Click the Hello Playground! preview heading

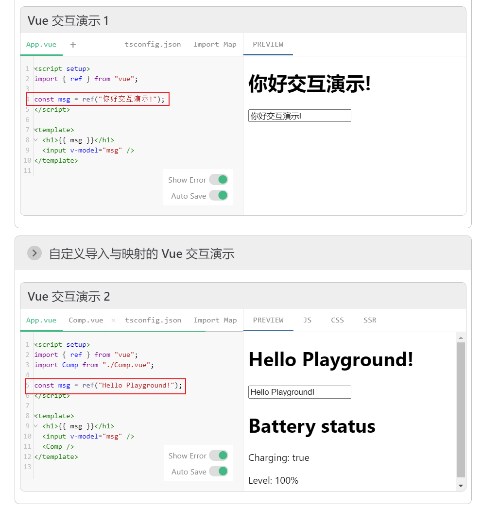pyautogui.click(x=331, y=359)
